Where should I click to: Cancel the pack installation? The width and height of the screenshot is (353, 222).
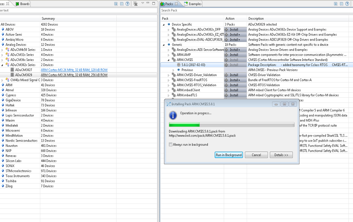click(256, 155)
